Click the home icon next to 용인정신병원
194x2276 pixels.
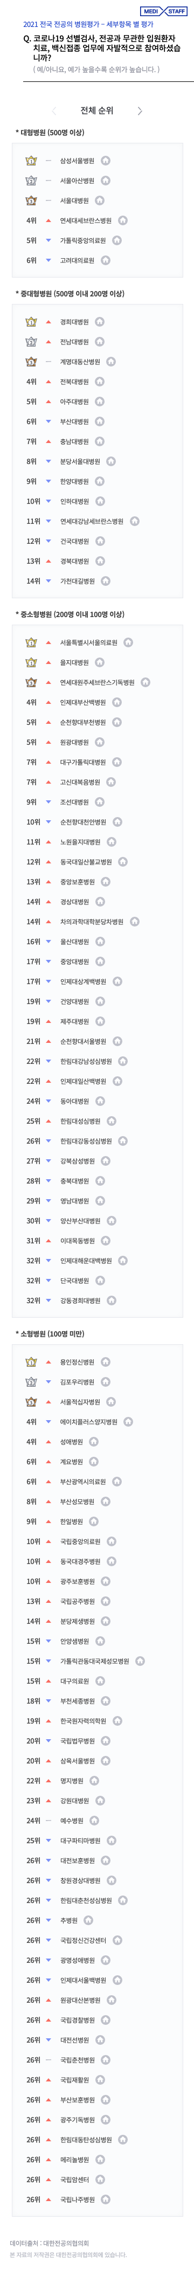click(x=106, y=1362)
